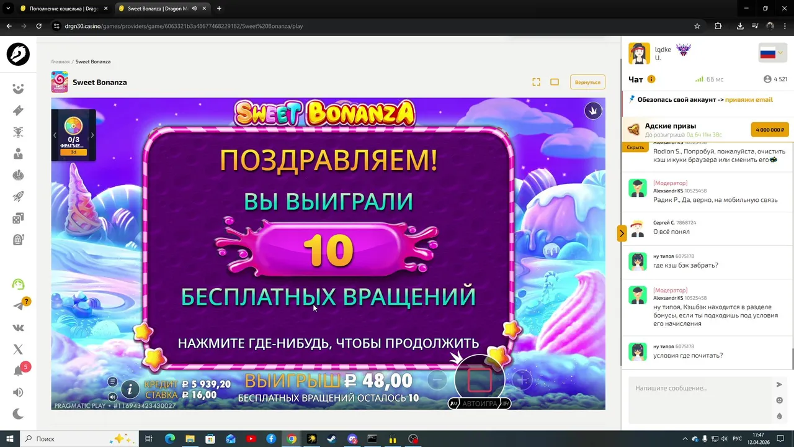Decrease the bet with minus button
This screenshot has width=794, height=447.
click(x=437, y=380)
